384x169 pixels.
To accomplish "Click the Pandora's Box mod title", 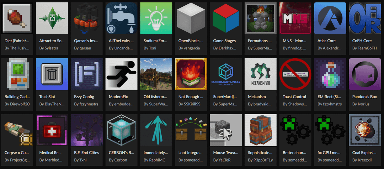I will pyautogui.click(x=364, y=97).
